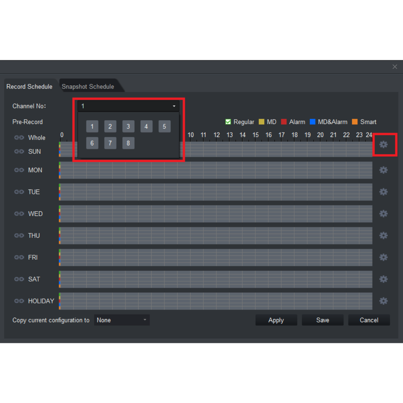
Task: Click the Cancel button
Action: [x=369, y=320]
